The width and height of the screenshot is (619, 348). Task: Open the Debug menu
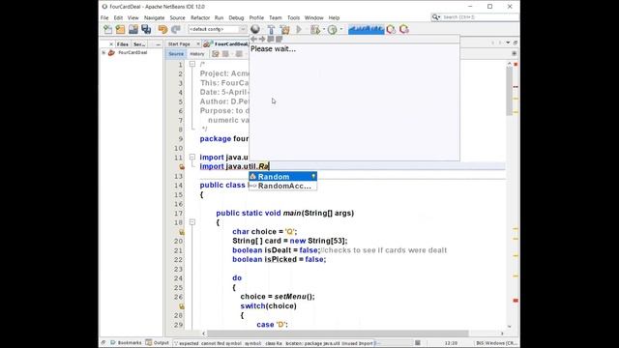(236, 17)
